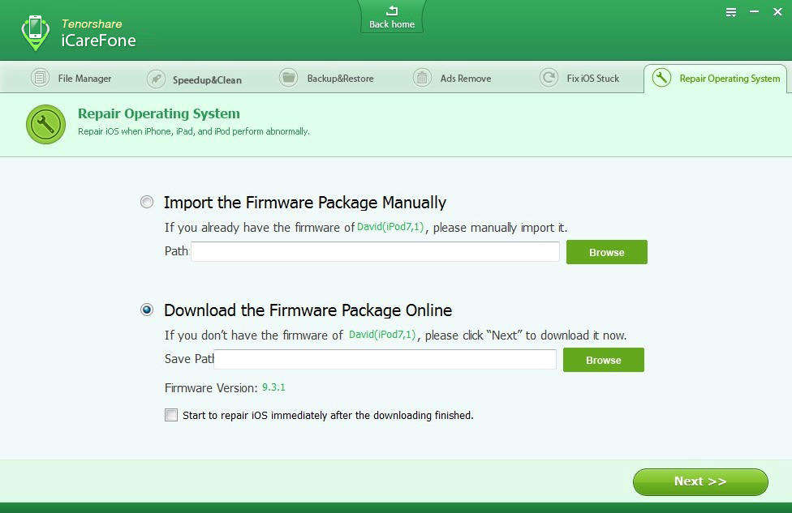Image resolution: width=792 pixels, height=513 pixels.
Task: Click the Back home button label
Action: click(392, 24)
